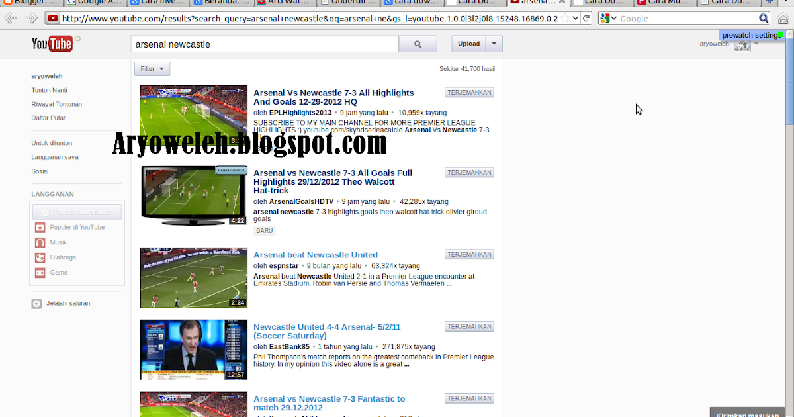Open the 2:24 video thumbnail
Viewport: 794px width, 417px height.
194,277
